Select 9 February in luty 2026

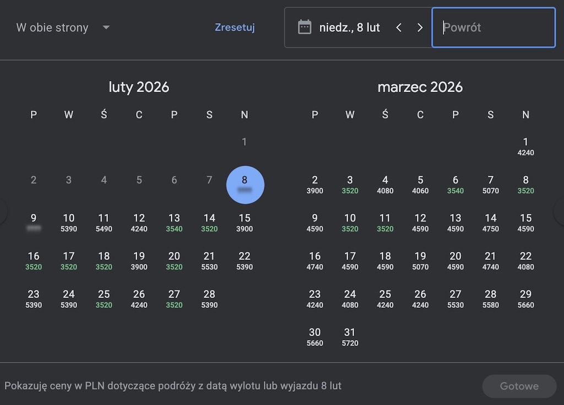click(34, 223)
